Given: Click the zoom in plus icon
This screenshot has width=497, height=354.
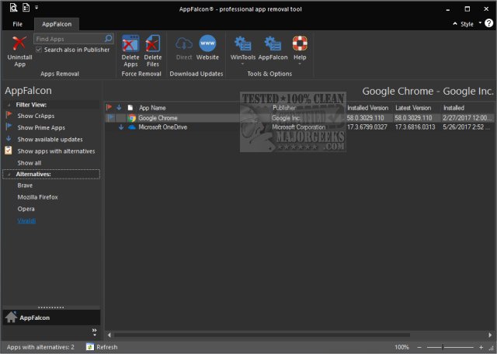Looking at the screenshot, I should pyautogui.click(x=481, y=347).
